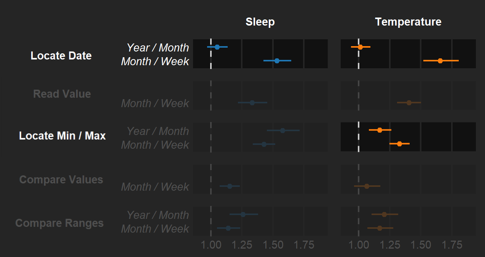
Task: Click dimmed Temperature dot in Compare Values row
Action: [367, 186]
